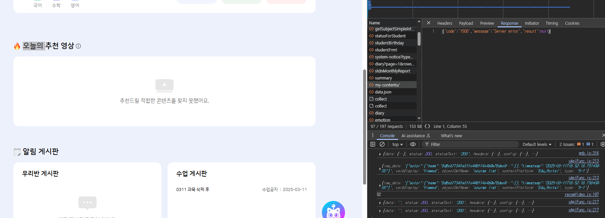Open the top JavaScript context dropdown
Image resolution: width=605 pixels, height=218 pixels.
397,145
